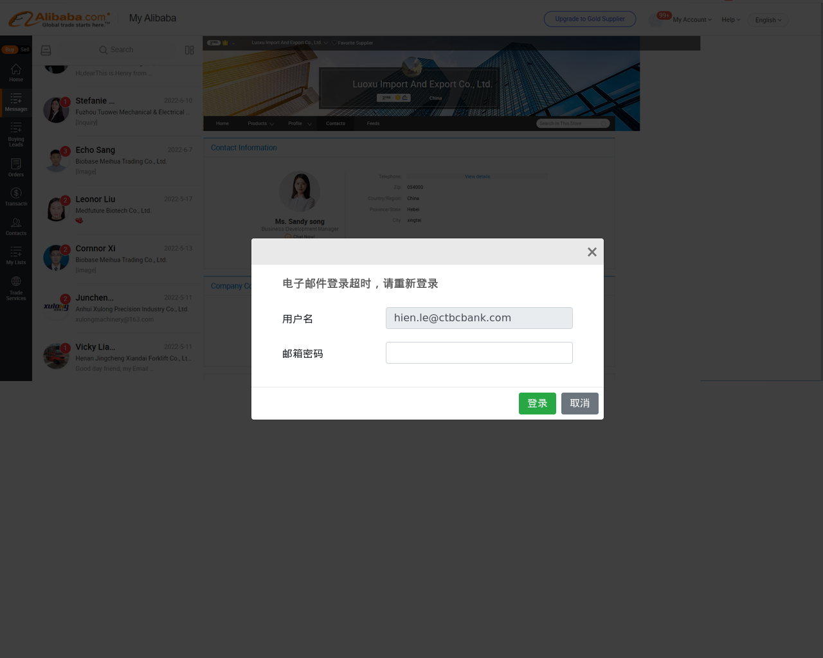Viewport: 823px width, 658px height.
Task: Open the Products menu on store page
Action: [260, 123]
